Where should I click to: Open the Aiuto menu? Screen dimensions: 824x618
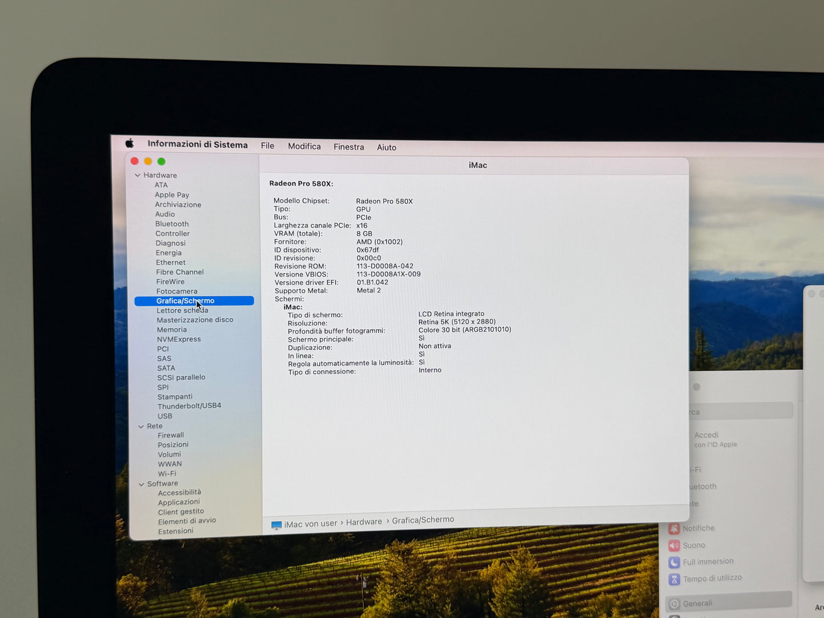click(x=386, y=147)
